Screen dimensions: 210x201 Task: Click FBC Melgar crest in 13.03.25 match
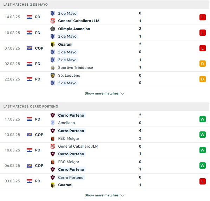[x=53, y=138]
